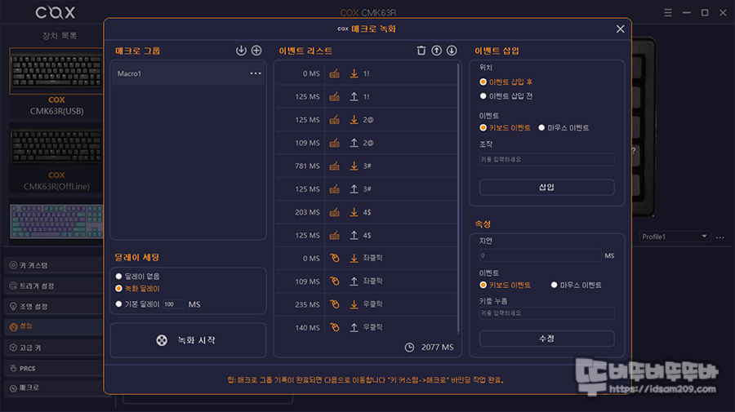Image resolution: width=735 pixels, height=412 pixels.
Task: Select 딜레이 없음 delay setting
Action: (x=137, y=277)
